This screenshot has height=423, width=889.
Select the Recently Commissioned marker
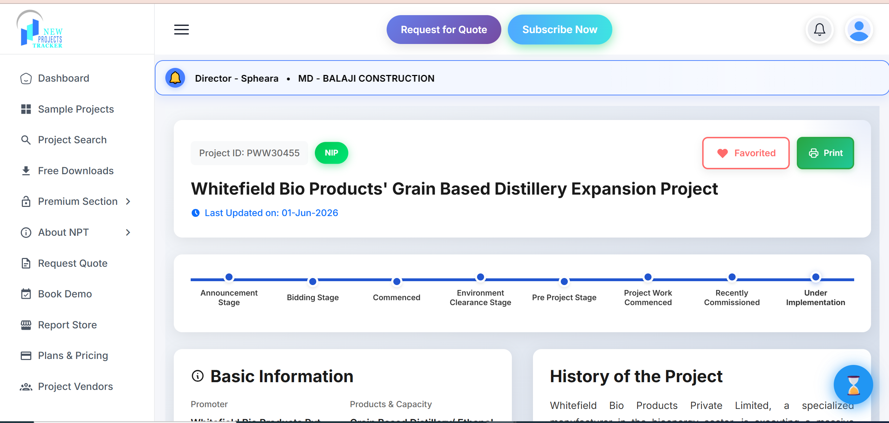pyautogui.click(x=732, y=277)
